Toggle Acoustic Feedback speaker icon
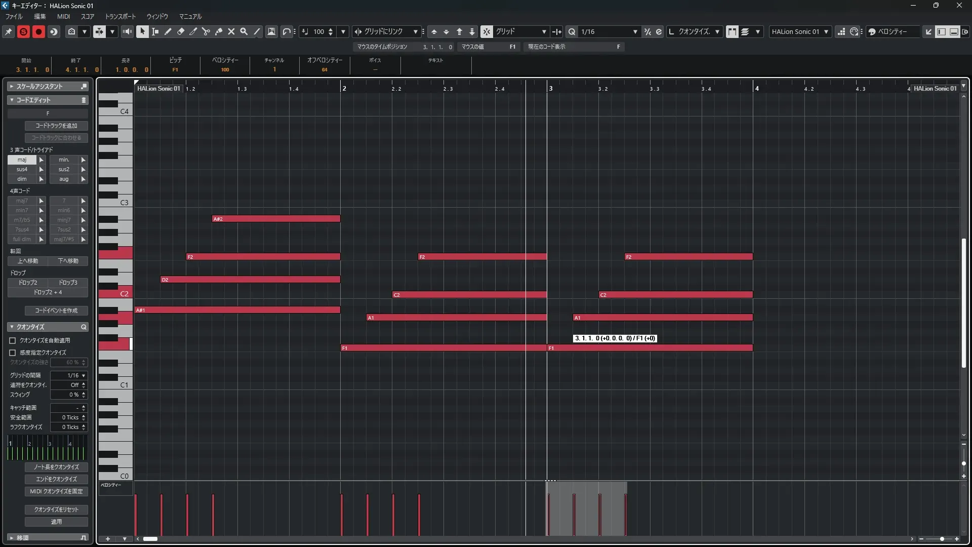 [x=127, y=31]
